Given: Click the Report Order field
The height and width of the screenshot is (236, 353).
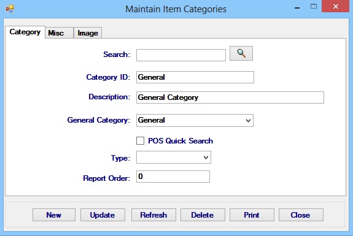Looking at the screenshot, I should (173, 177).
